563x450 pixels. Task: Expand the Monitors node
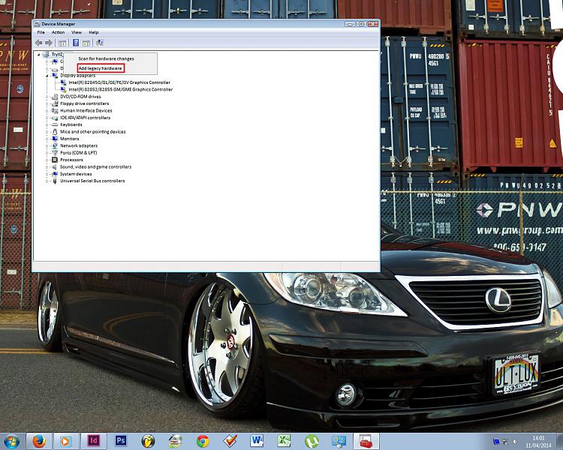(x=47, y=139)
